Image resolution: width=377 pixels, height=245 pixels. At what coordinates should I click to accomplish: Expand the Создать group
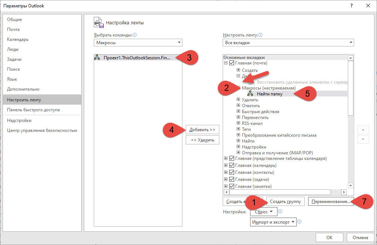click(x=238, y=70)
